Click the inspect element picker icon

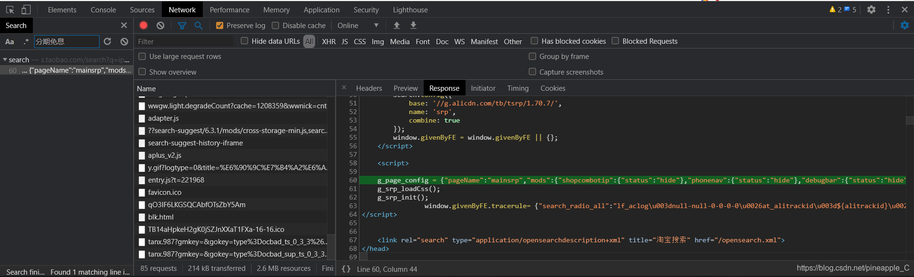[10, 10]
